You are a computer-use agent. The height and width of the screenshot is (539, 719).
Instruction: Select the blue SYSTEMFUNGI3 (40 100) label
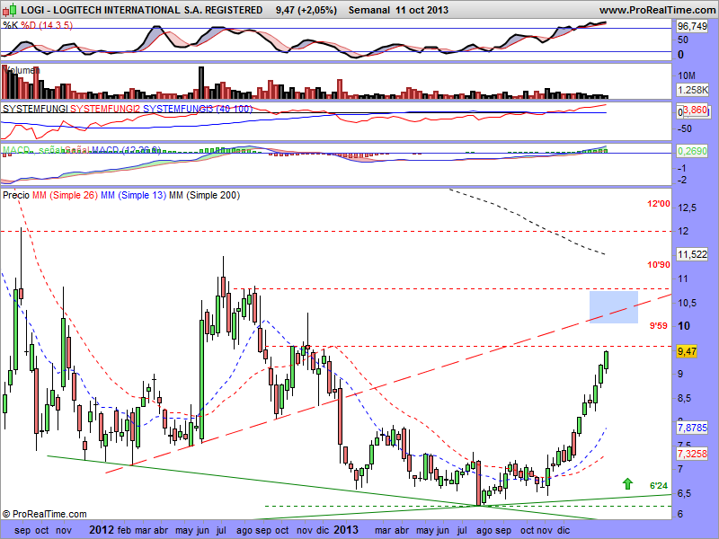198,109
